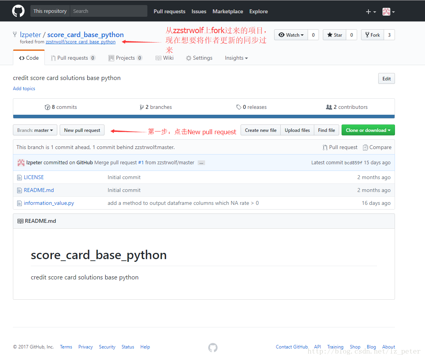The width and height of the screenshot is (425, 359).
Task: Open the Pull requests repository tab
Action: (x=73, y=58)
